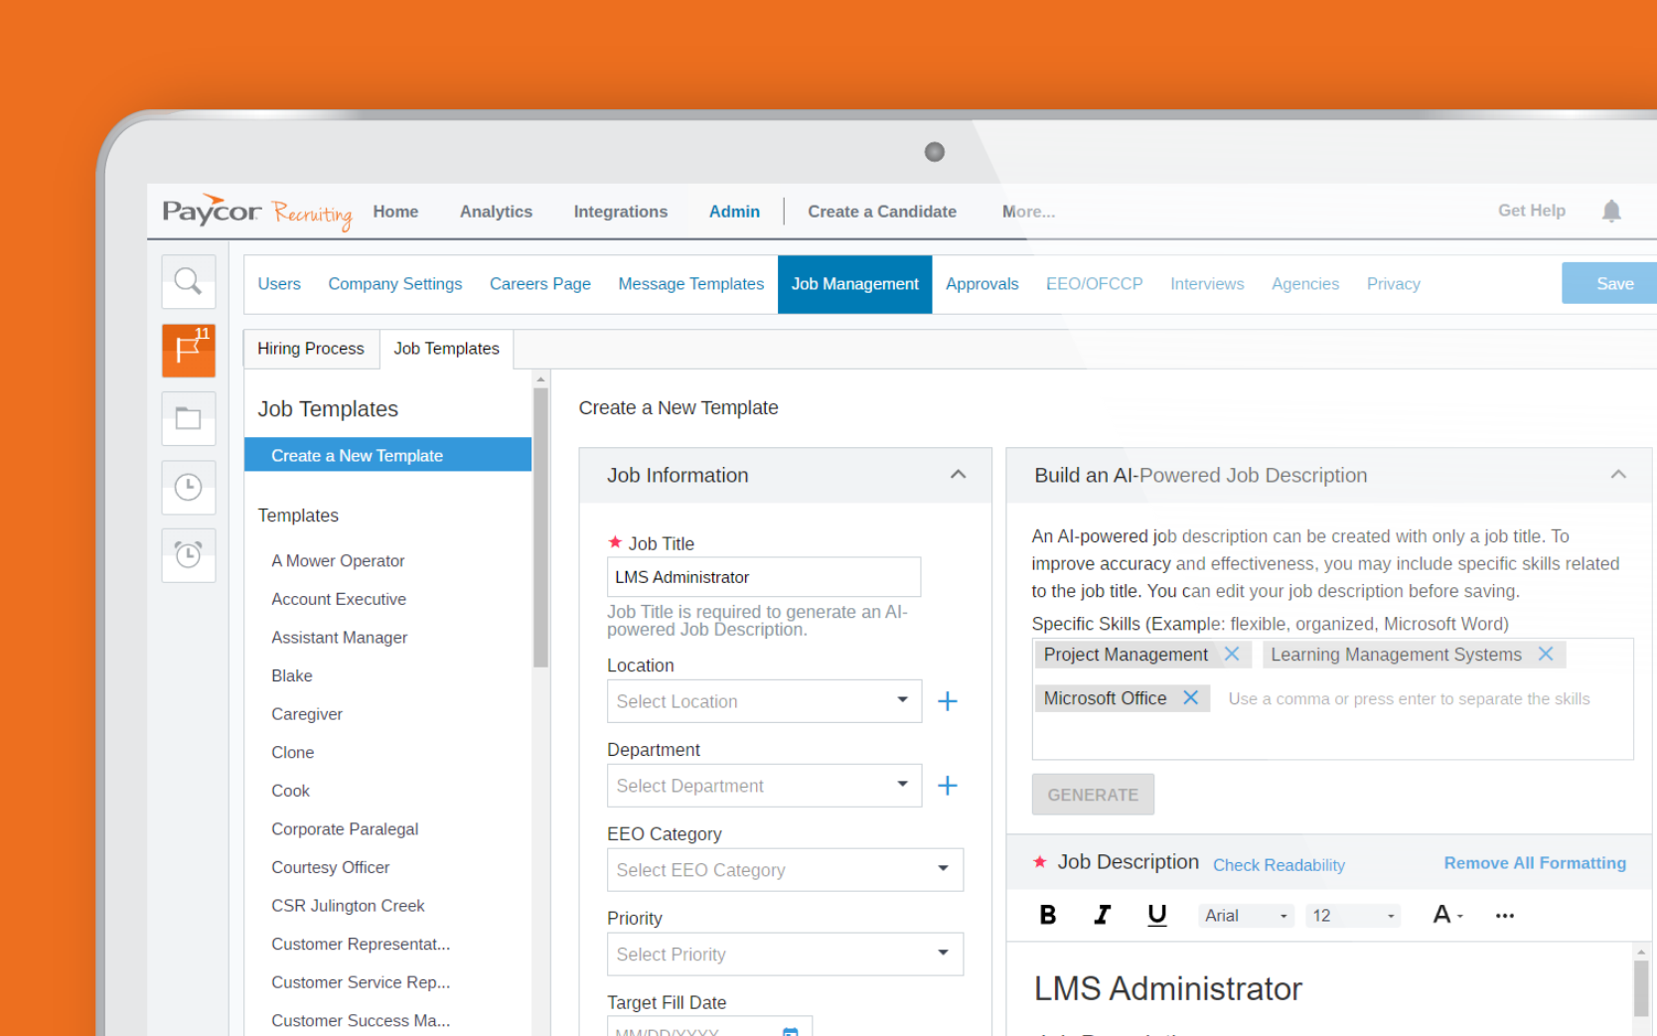This screenshot has height=1036, width=1657.
Task: Open the Assistant Manager template
Action: 340,638
